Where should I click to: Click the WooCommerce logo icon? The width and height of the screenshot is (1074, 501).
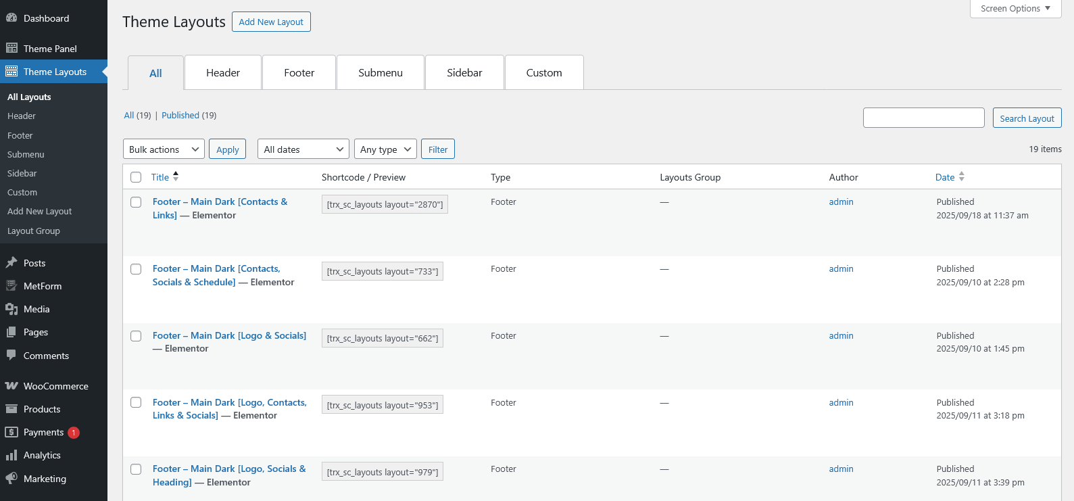tap(11, 386)
